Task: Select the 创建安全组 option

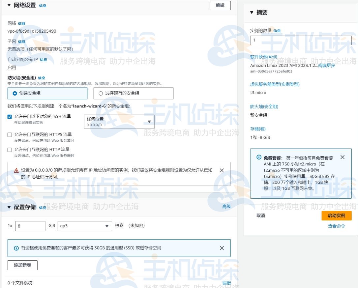Action: 15,93
